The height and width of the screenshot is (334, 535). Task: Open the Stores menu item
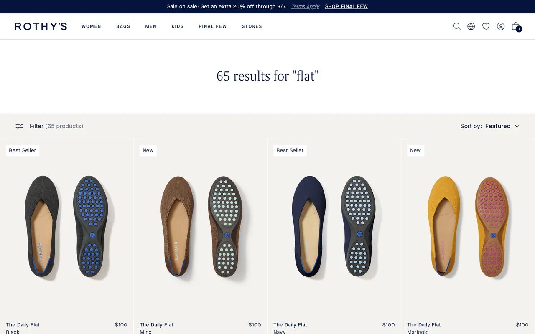coord(252,26)
